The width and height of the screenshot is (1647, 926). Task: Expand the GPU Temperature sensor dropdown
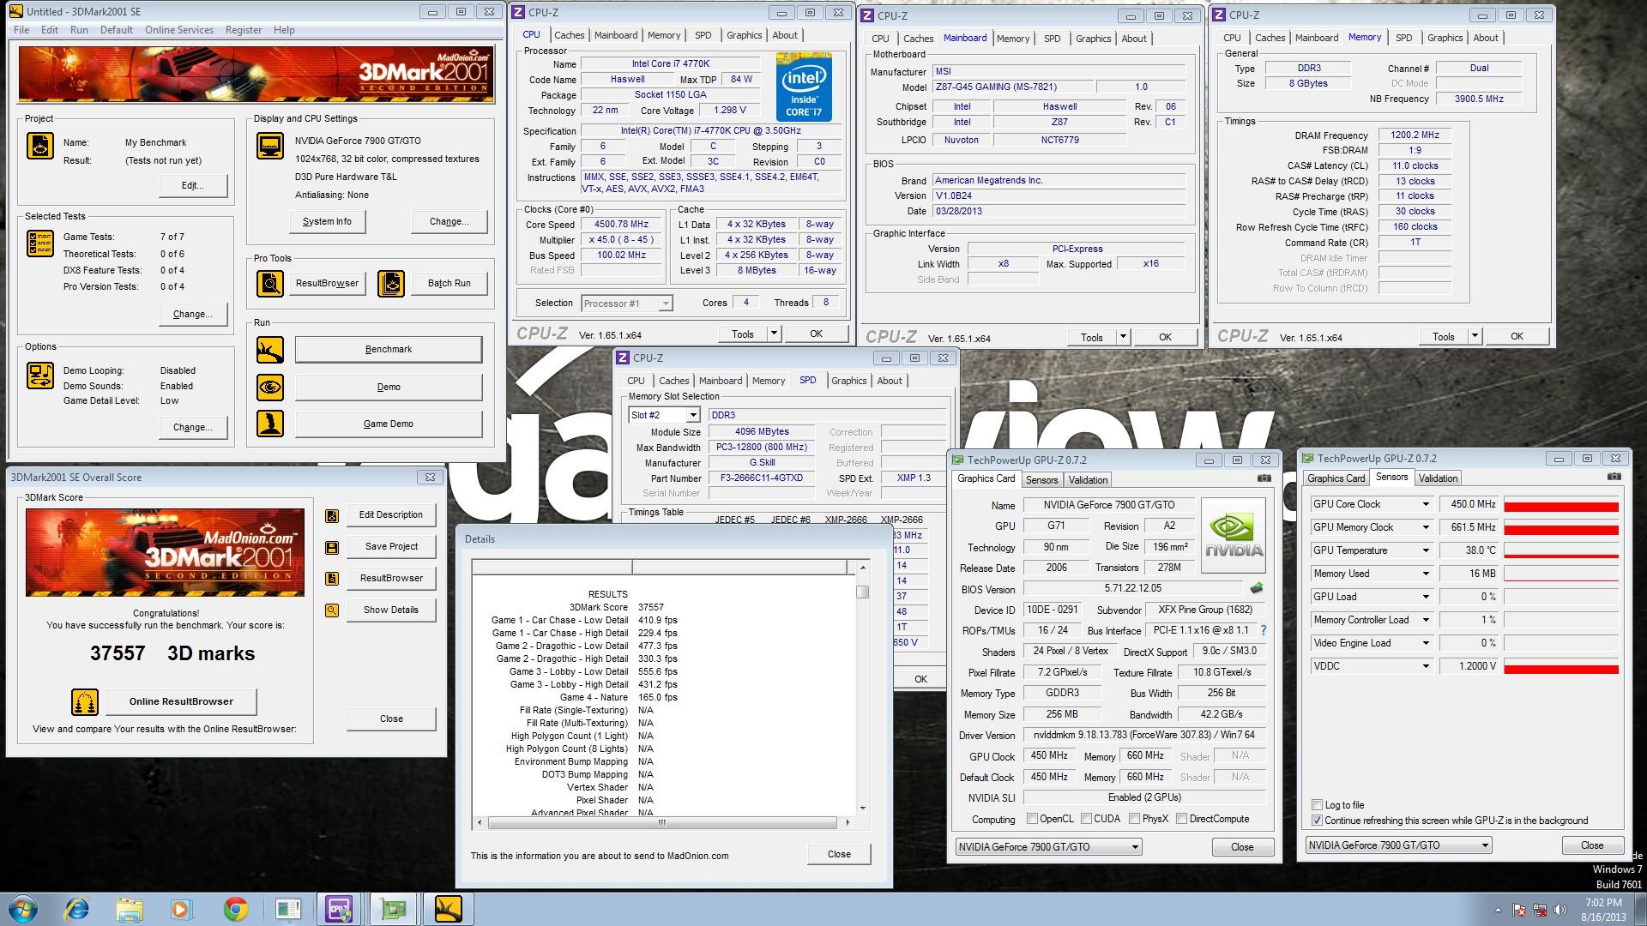[1426, 550]
